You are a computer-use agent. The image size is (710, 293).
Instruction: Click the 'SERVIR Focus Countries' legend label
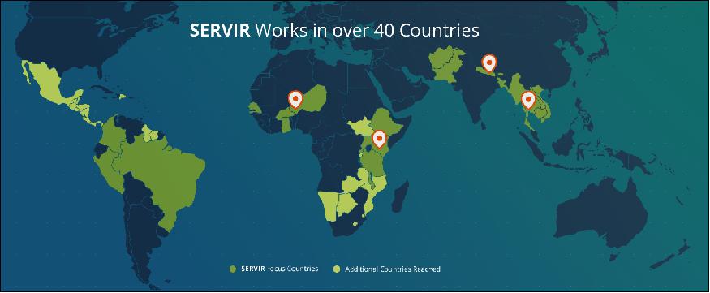pos(279,269)
